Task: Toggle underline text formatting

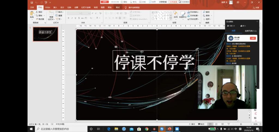Action: click(x=76, y=18)
